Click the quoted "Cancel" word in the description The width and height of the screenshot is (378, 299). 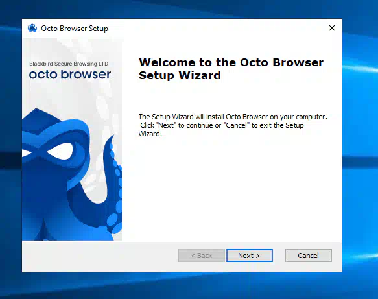236,125
